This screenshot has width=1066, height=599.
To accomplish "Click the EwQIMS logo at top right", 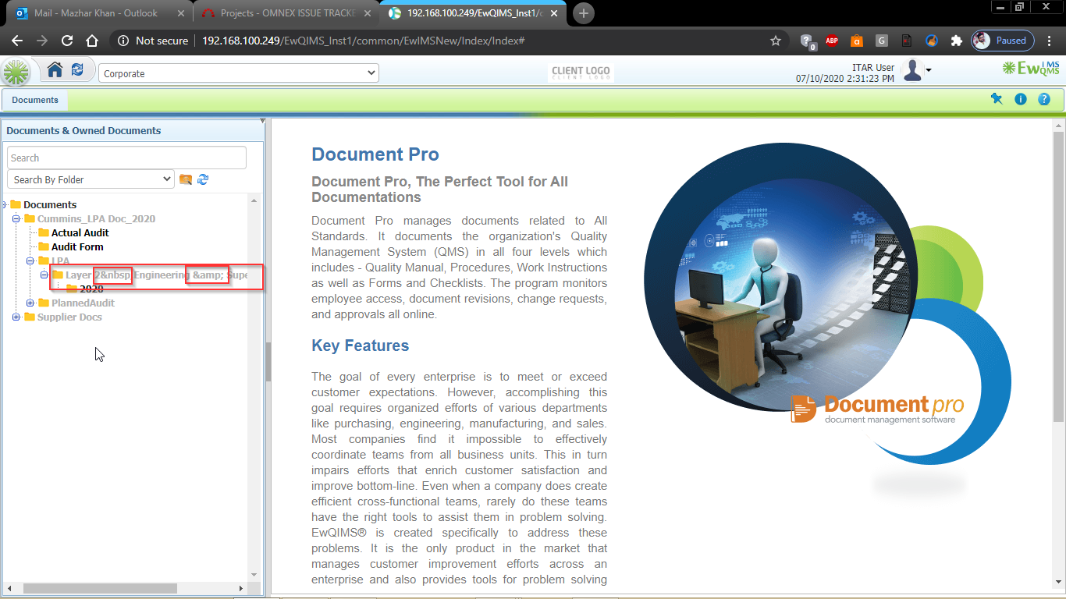I will point(1032,69).
